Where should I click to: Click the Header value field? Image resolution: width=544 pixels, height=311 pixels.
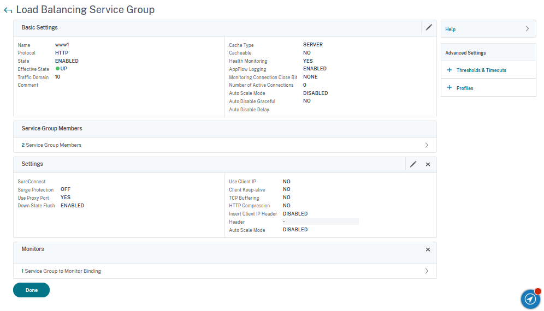[x=320, y=222]
